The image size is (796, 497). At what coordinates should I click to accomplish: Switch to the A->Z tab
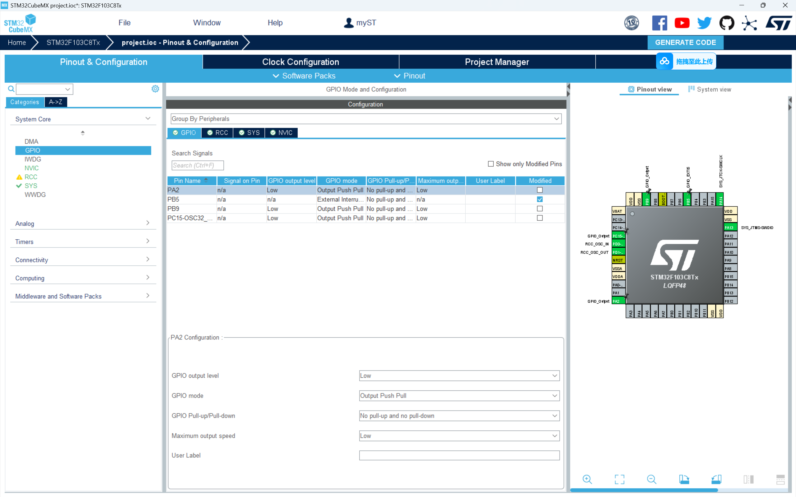click(56, 102)
